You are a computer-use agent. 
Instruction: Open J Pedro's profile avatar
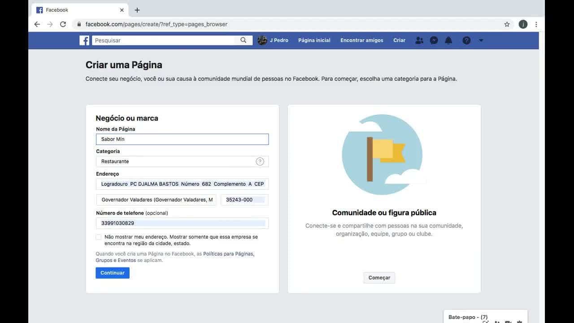pos(262,40)
